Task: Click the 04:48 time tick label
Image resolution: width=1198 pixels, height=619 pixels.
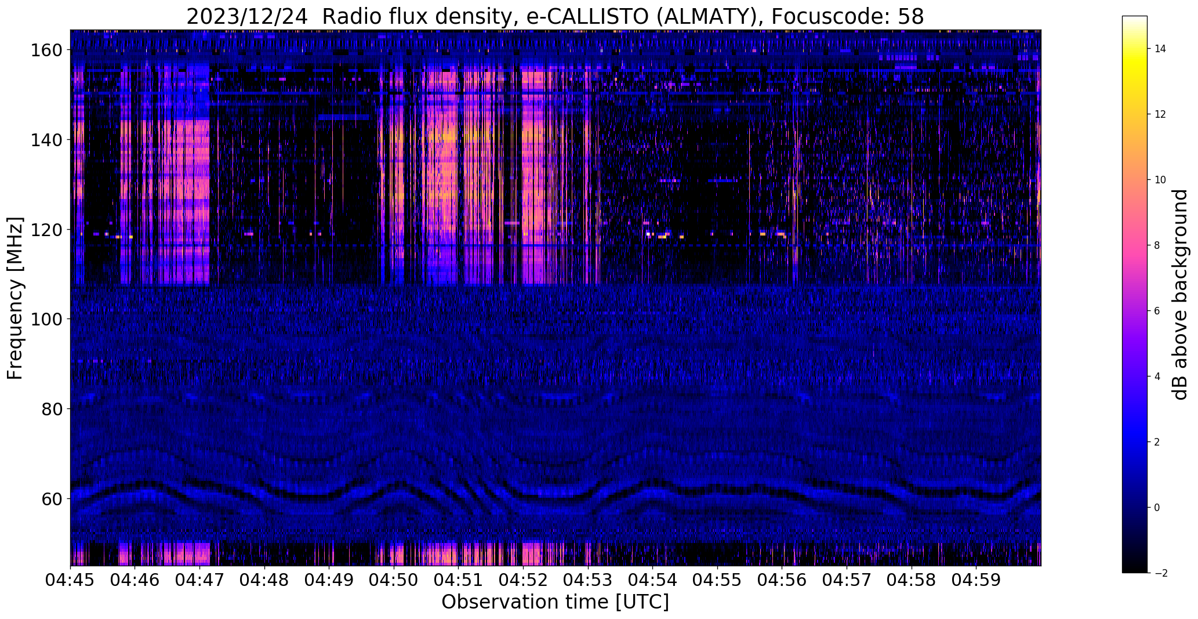Action: [265, 580]
